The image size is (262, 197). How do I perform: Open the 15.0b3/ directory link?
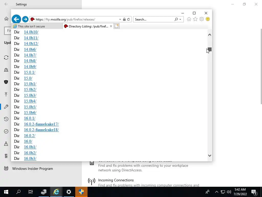click(30, 95)
